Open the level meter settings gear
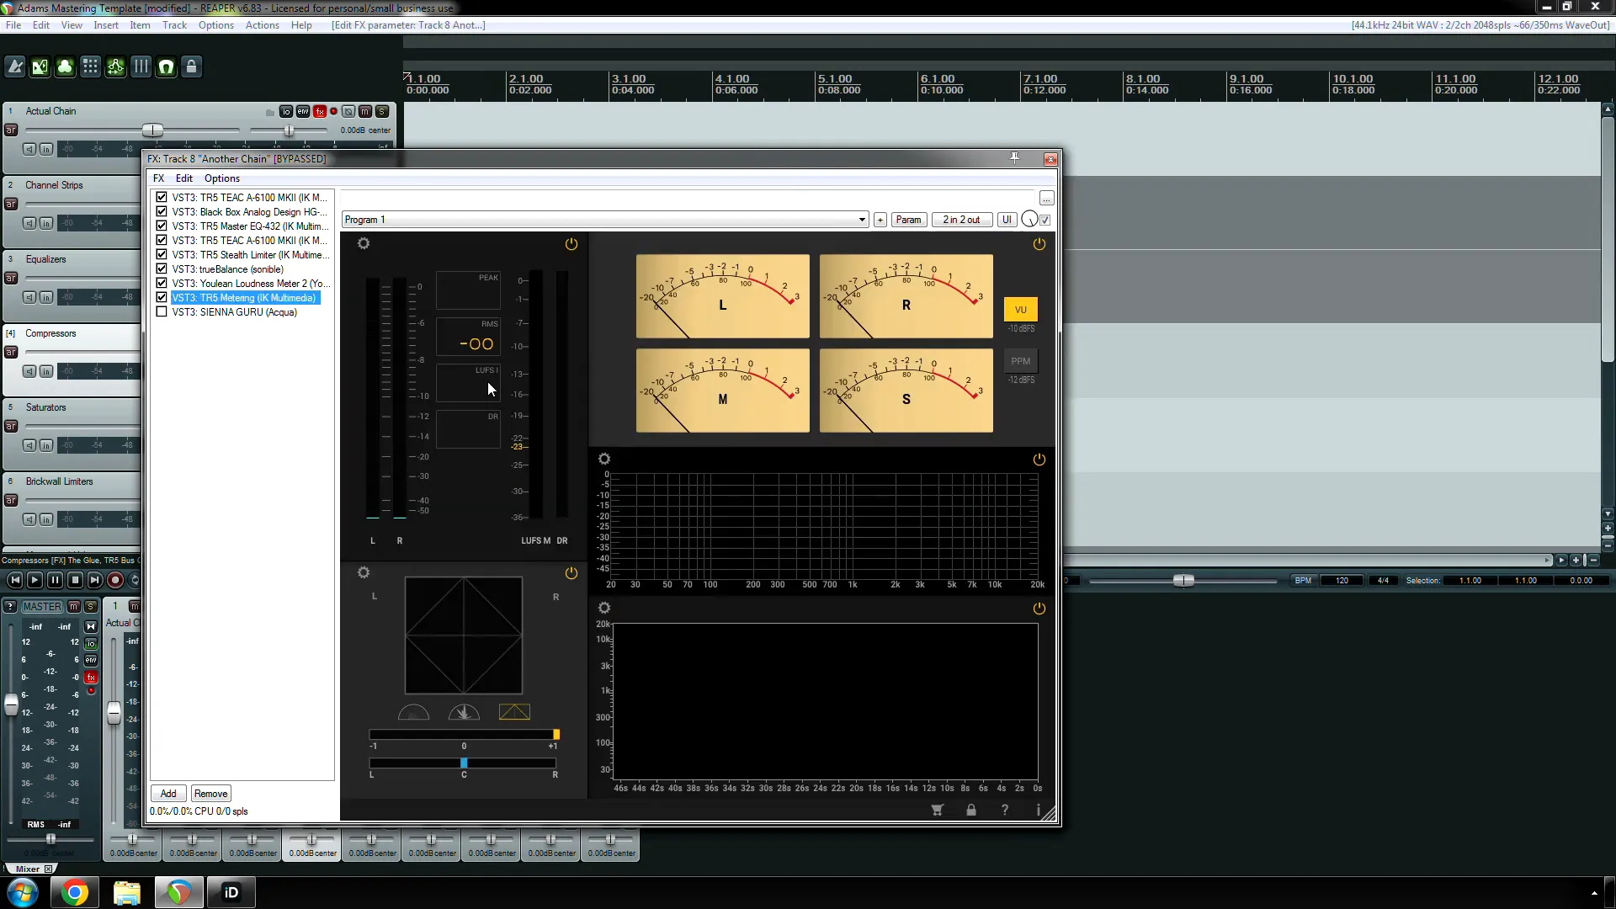Image resolution: width=1616 pixels, height=909 pixels. click(364, 243)
